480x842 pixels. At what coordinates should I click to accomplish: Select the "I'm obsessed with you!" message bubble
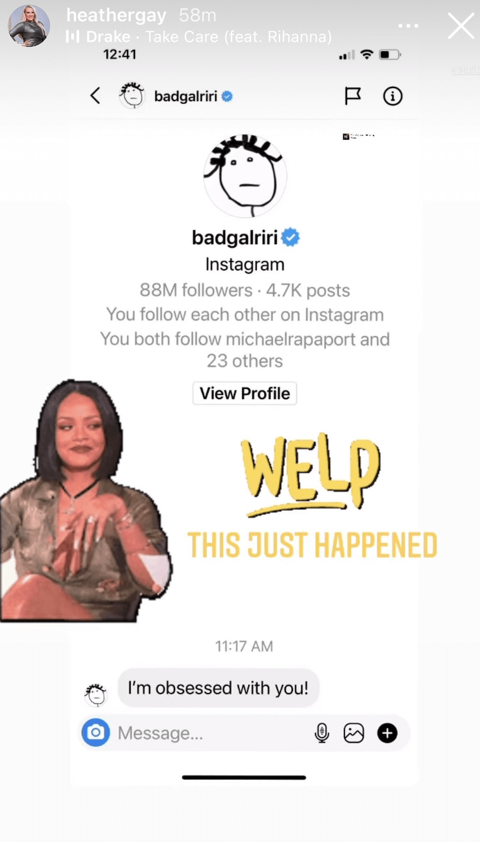(218, 688)
